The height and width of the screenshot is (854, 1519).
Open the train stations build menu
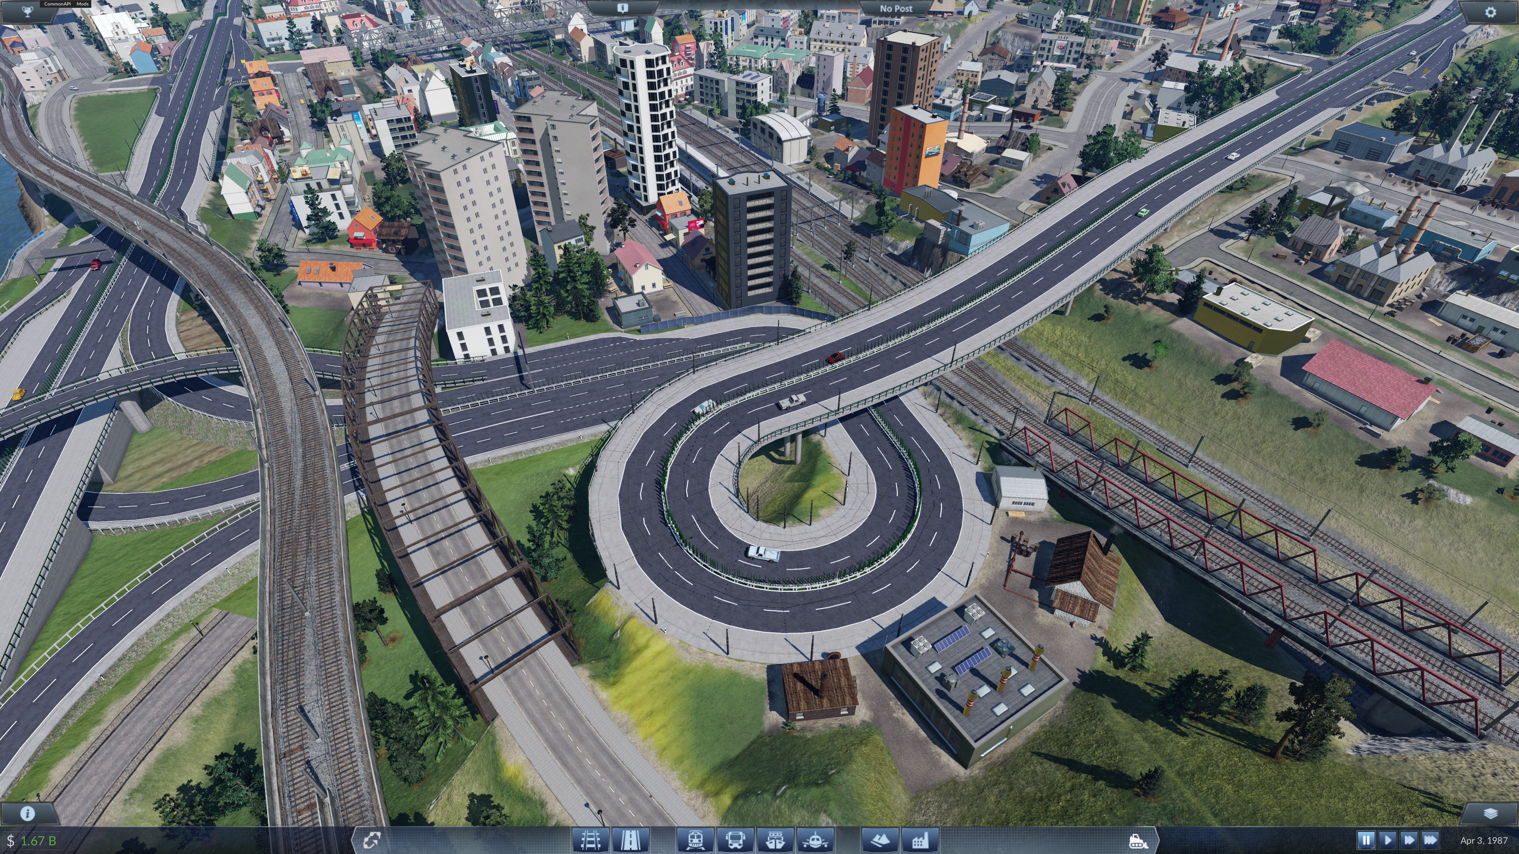[696, 840]
